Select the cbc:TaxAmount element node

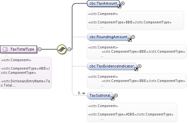[x=103, y=4]
